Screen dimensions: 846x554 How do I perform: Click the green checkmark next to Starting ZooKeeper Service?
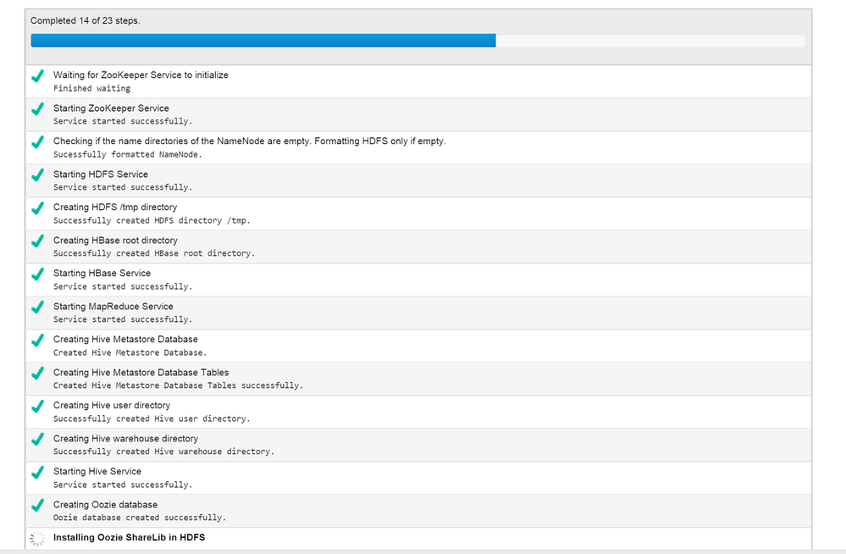pyautogui.click(x=37, y=109)
